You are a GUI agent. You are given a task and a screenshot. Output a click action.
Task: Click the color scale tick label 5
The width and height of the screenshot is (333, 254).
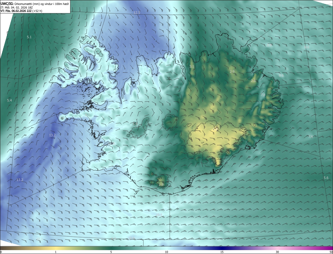[x=111, y=252]
